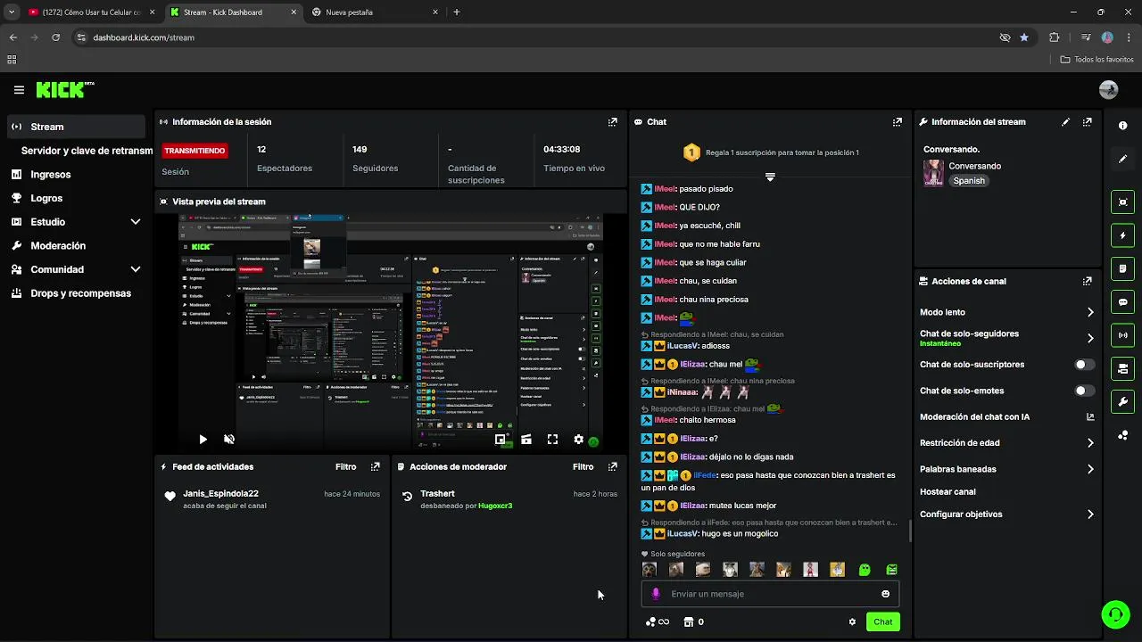Open Filtro in Acciones de moderador
The image size is (1142, 642).
pyautogui.click(x=583, y=466)
